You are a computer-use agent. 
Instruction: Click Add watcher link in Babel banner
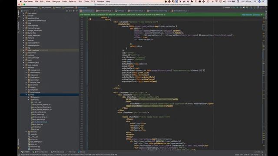coord(247,15)
